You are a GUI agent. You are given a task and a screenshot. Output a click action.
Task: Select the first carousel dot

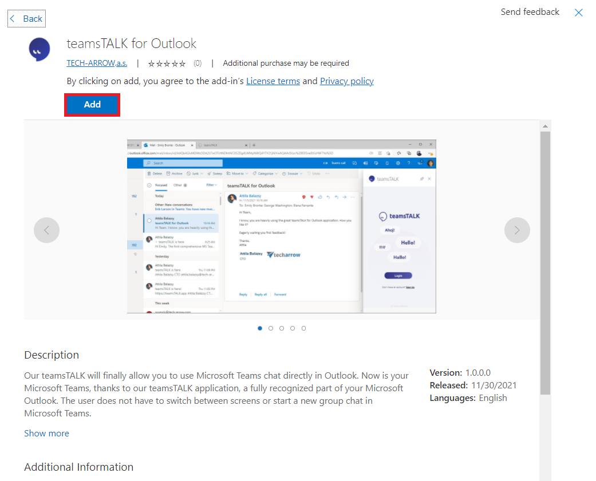tap(260, 328)
